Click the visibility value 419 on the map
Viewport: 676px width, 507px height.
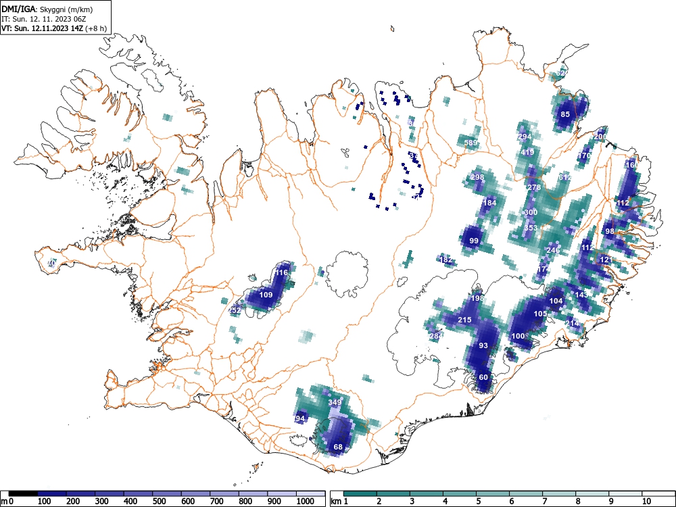[x=528, y=151]
